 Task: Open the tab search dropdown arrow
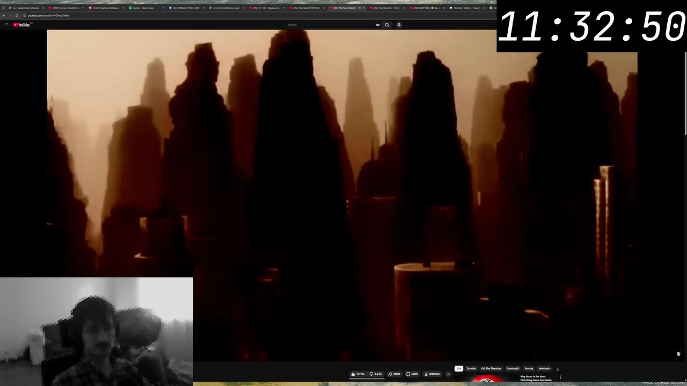coord(4,8)
